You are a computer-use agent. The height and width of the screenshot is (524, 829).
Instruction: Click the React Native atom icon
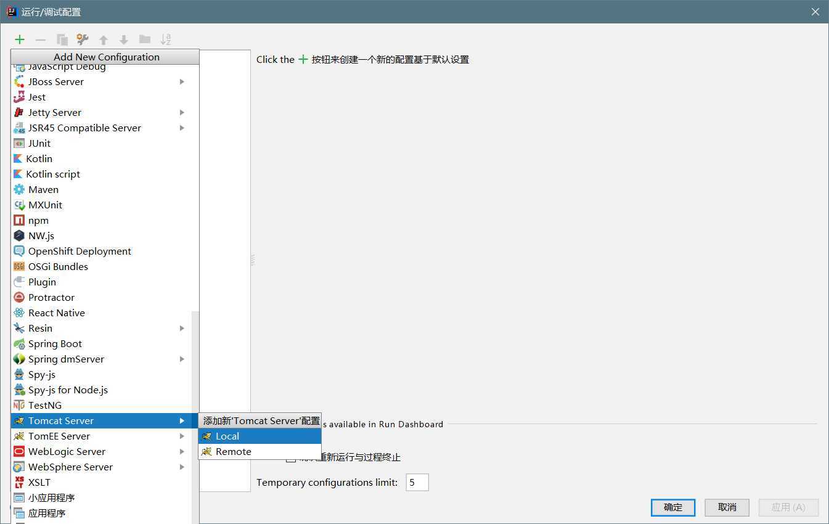click(x=19, y=313)
